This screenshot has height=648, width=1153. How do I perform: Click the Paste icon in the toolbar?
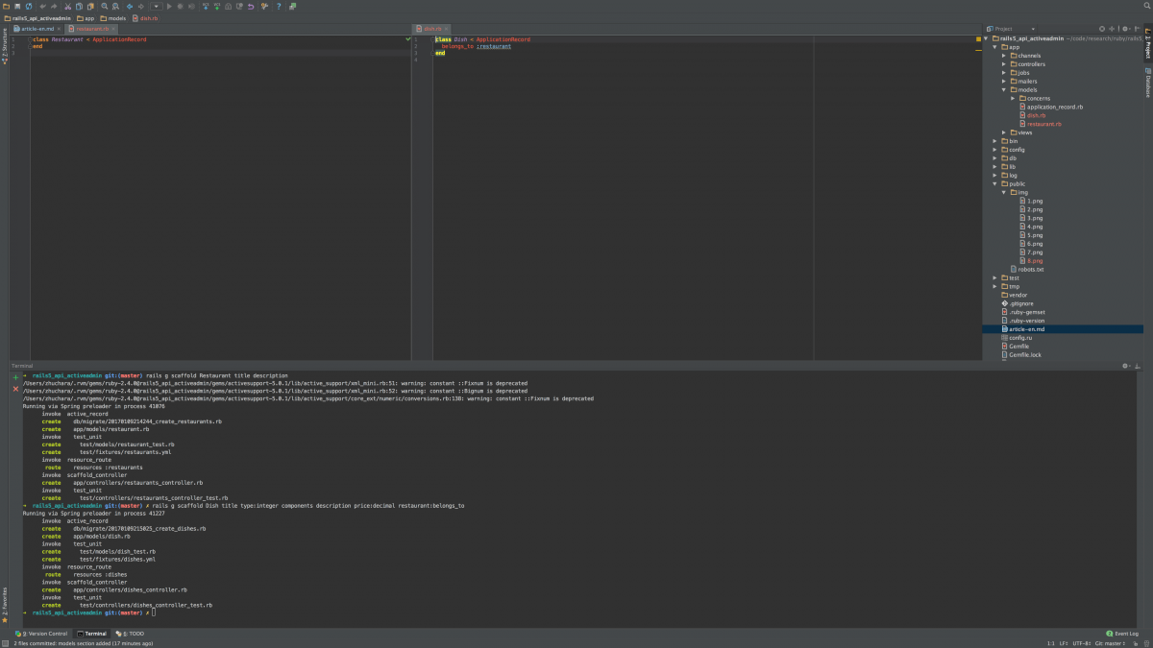90,8
